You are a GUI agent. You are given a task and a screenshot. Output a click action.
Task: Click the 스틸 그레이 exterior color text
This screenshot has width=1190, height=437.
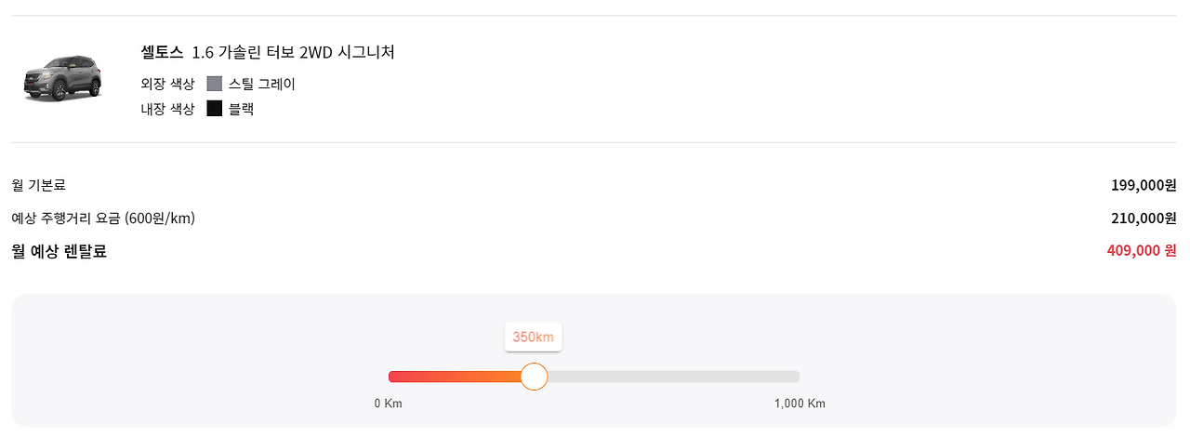point(262,84)
